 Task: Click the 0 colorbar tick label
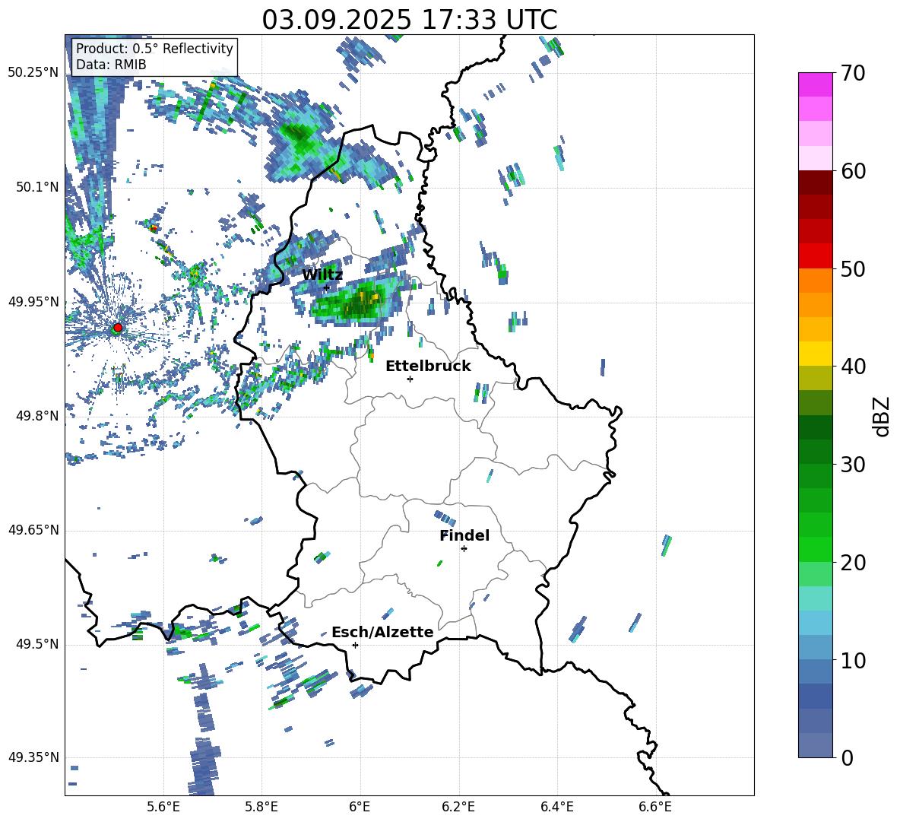846,757
